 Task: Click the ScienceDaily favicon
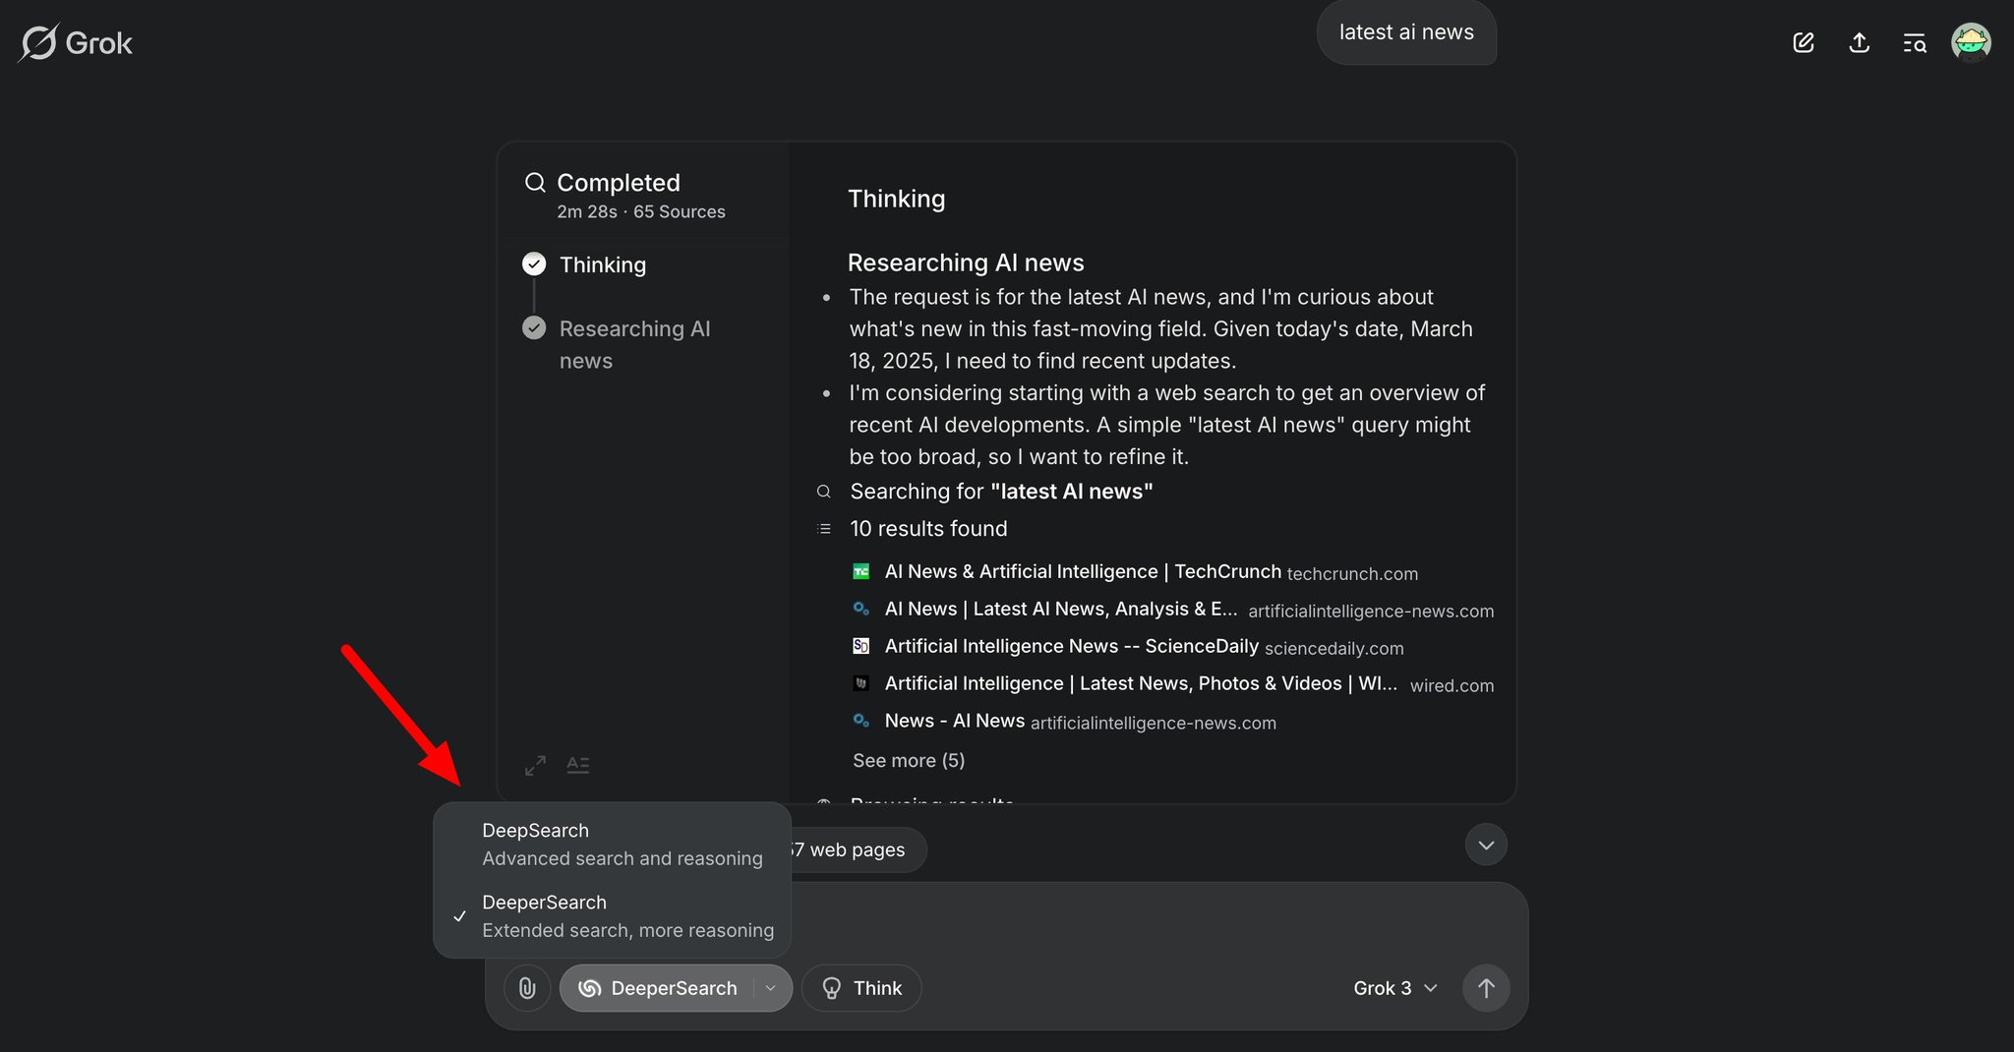(x=860, y=646)
